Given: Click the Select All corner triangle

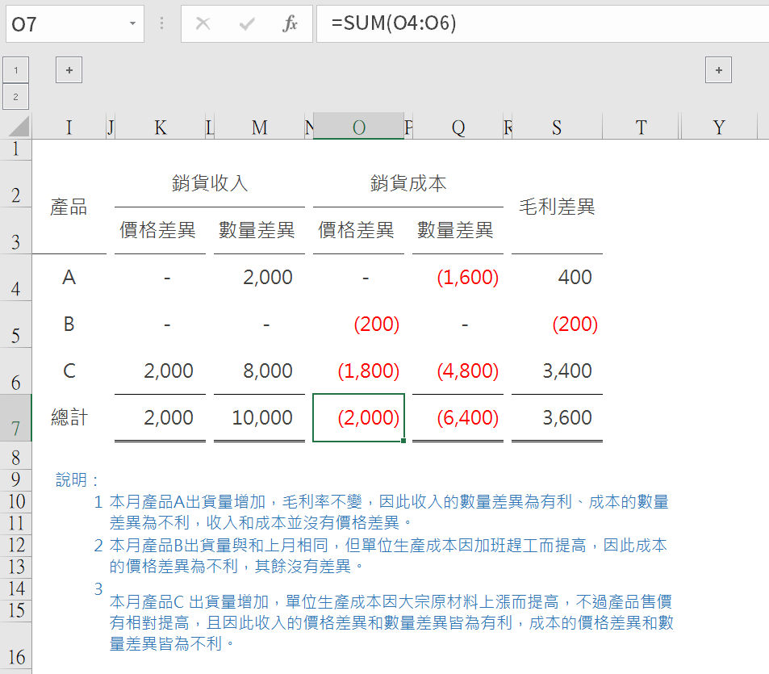Looking at the screenshot, I should pos(18,127).
